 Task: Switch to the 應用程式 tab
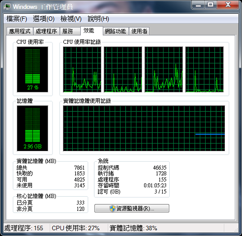point(20,31)
